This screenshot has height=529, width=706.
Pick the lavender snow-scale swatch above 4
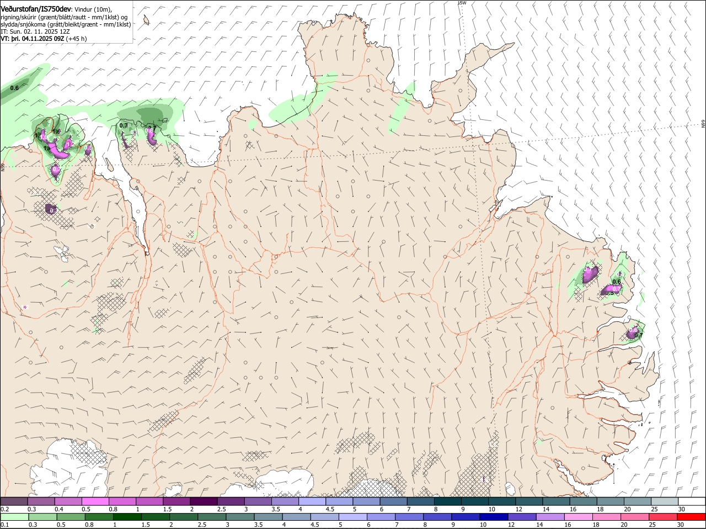coord(312,501)
